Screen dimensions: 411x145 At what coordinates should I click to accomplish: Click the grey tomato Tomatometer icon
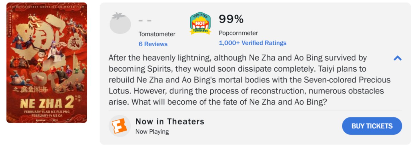click(120, 23)
